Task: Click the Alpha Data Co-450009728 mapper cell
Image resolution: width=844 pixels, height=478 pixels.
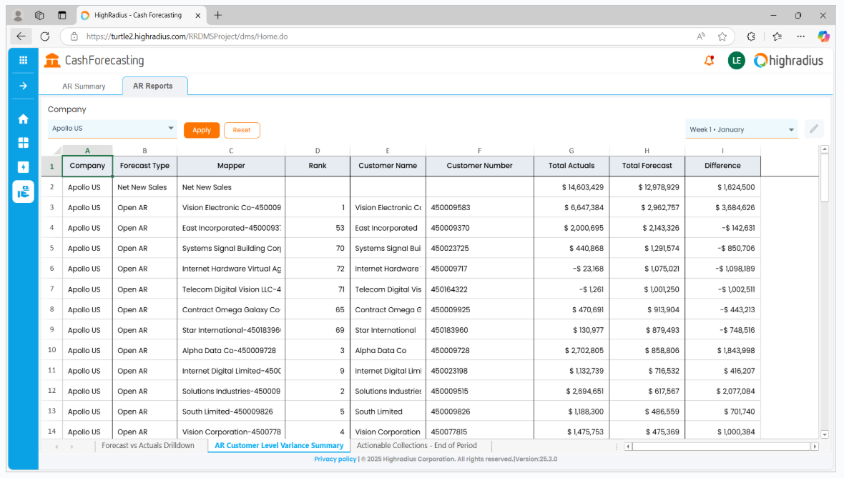Action: 231,351
